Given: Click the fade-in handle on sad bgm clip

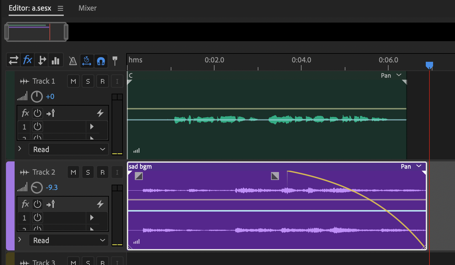Looking at the screenshot, I should point(139,176).
